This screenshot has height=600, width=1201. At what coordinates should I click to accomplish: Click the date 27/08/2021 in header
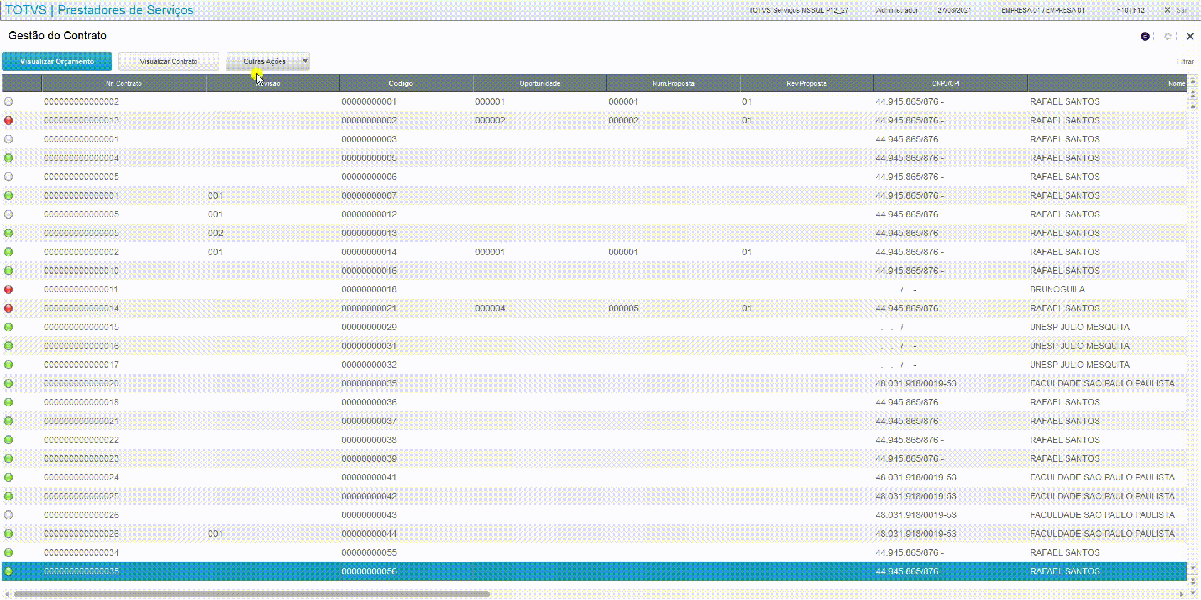(954, 10)
